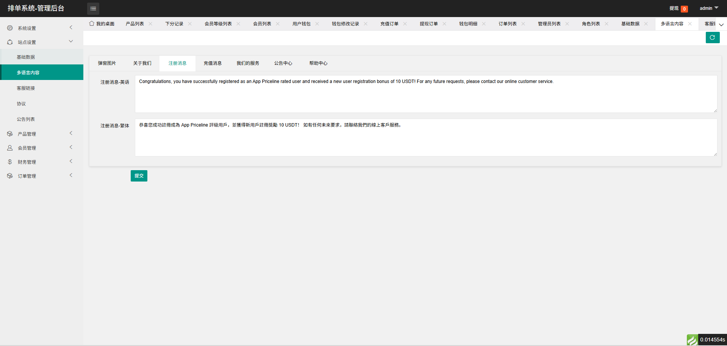
Task: Click the green refresh icon button
Action: [712, 38]
